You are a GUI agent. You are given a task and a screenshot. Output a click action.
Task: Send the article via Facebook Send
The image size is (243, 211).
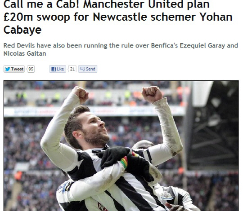click(x=88, y=69)
